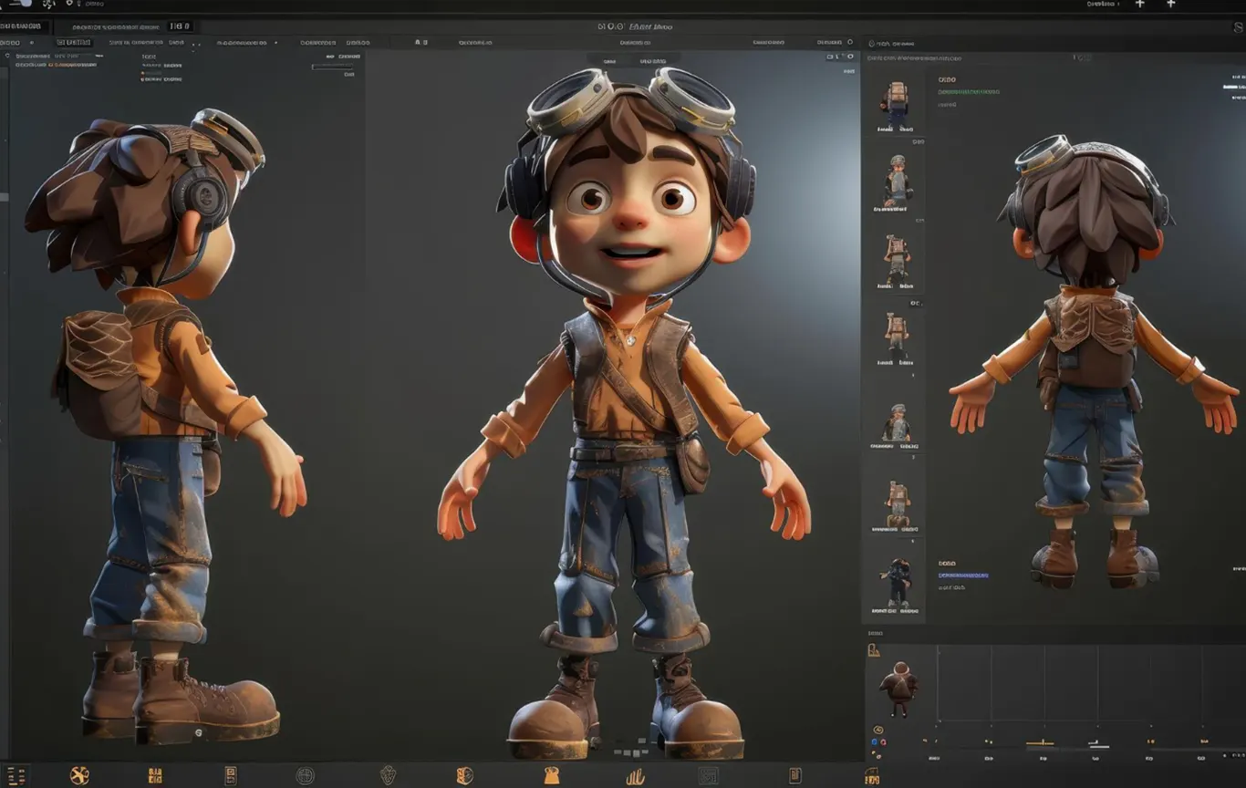This screenshot has height=788, width=1246.
Task: Click the orange pinwheel icon in bottom toolbar
Action: tap(80, 775)
